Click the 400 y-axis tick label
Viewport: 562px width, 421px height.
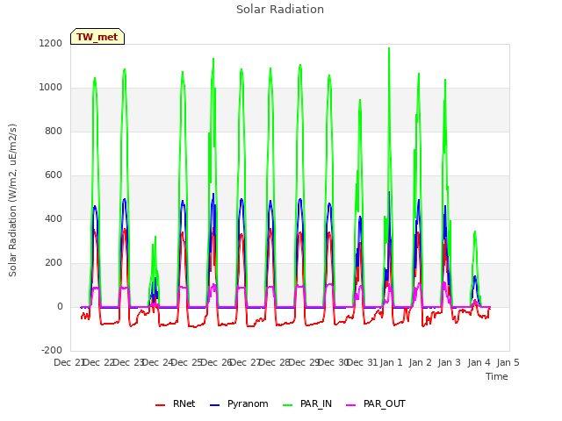(54, 218)
